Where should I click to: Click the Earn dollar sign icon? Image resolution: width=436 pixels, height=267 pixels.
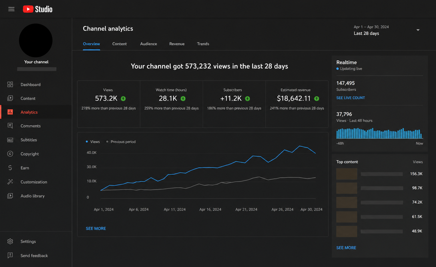pos(10,168)
